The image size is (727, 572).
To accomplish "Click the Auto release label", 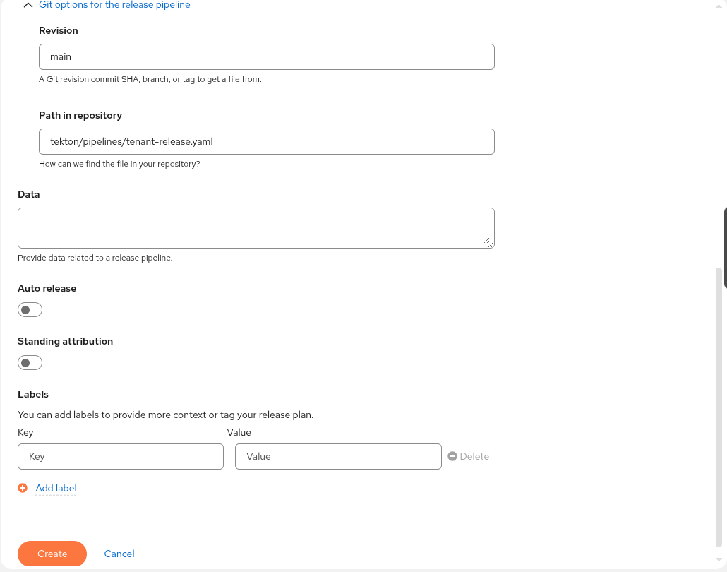I will [x=47, y=289].
